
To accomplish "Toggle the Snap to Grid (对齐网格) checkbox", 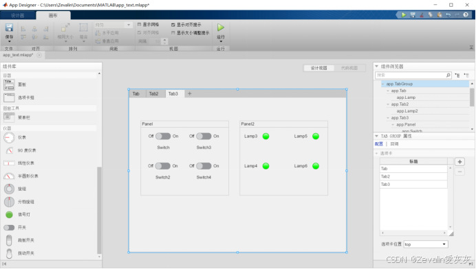I will tap(140, 32).
